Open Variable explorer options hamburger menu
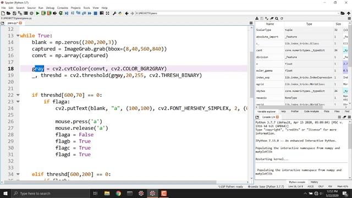 coord(349,18)
